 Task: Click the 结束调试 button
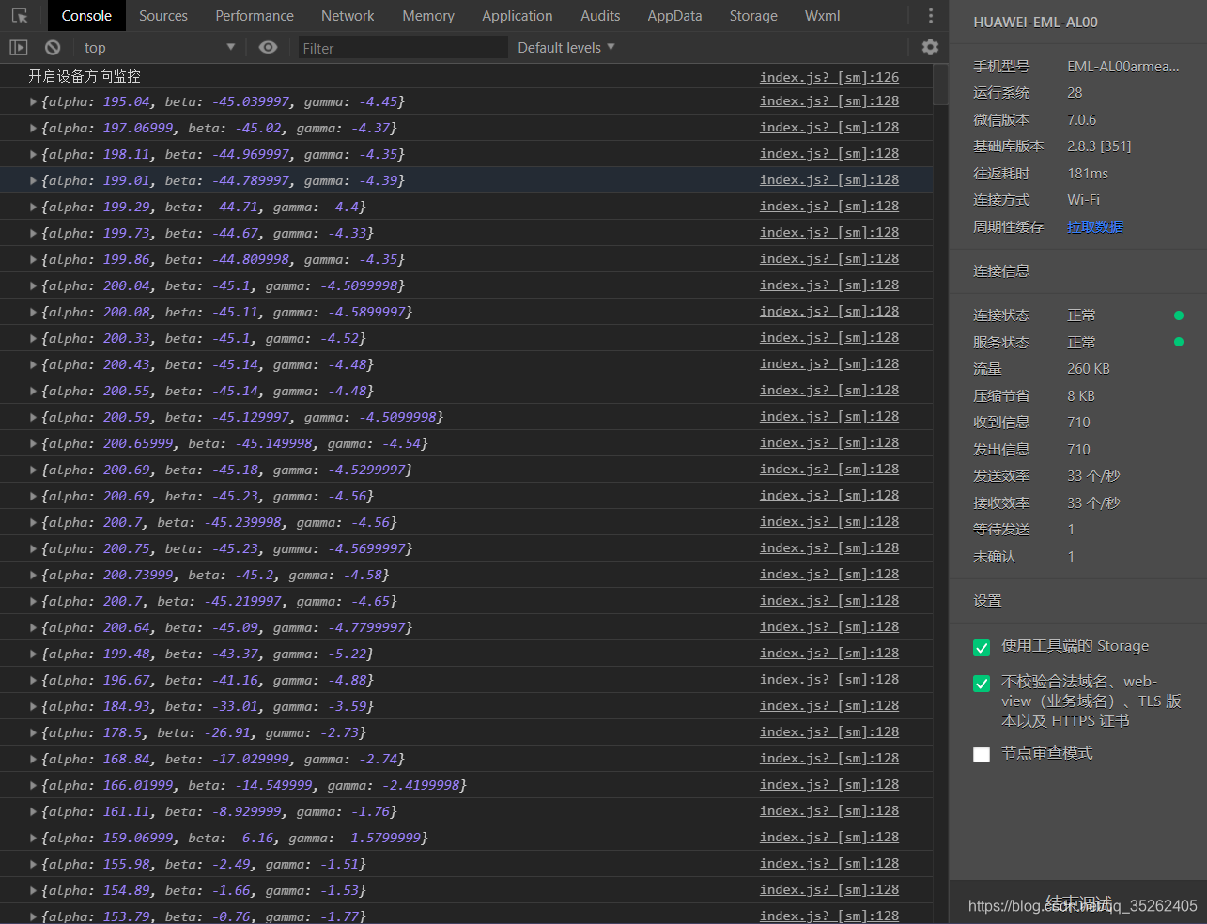[1078, 902]
